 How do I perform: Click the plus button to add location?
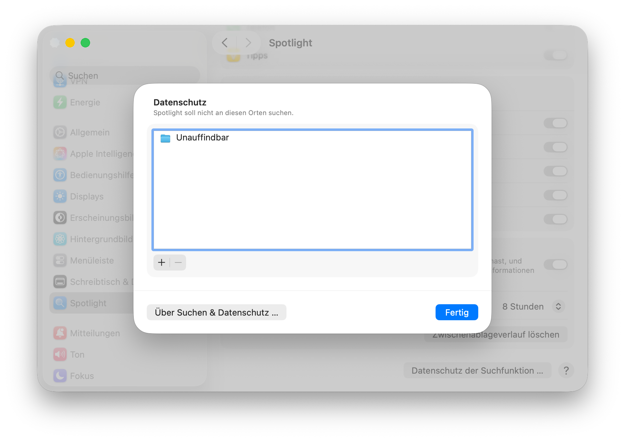pos(161,263)
